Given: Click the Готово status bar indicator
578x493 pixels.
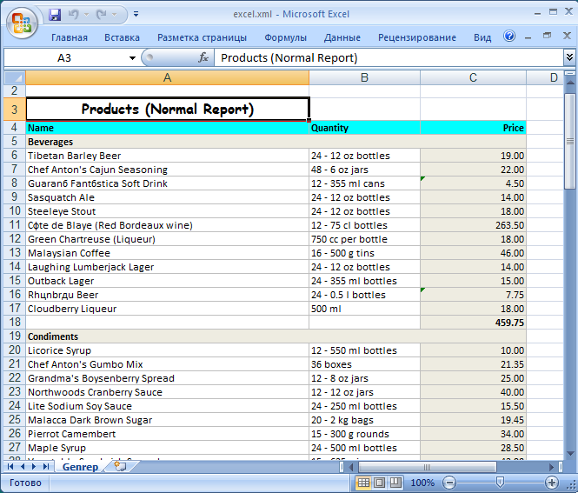Looking at the screenshot, I should (25, 483).
